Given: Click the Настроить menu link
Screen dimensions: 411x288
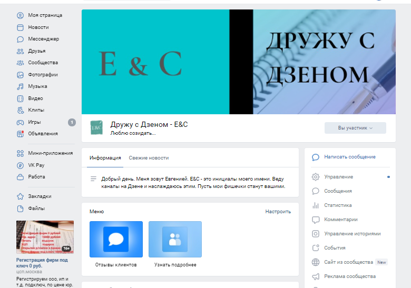Looking at the screenshot, I should tap(278, 212).
